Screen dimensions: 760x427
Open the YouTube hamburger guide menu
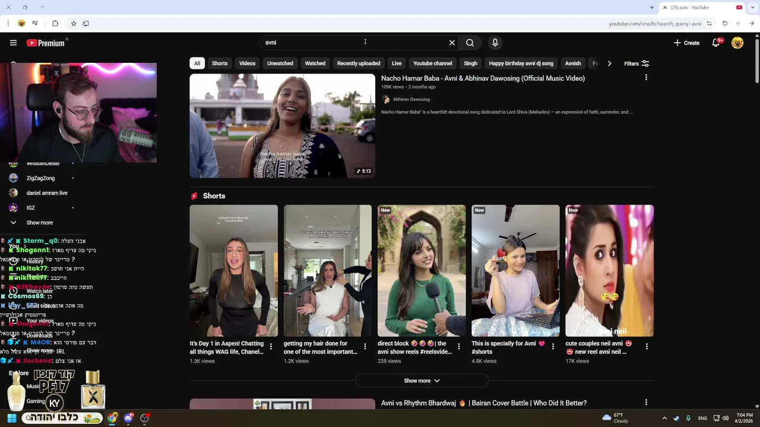[x=13, y=43]
